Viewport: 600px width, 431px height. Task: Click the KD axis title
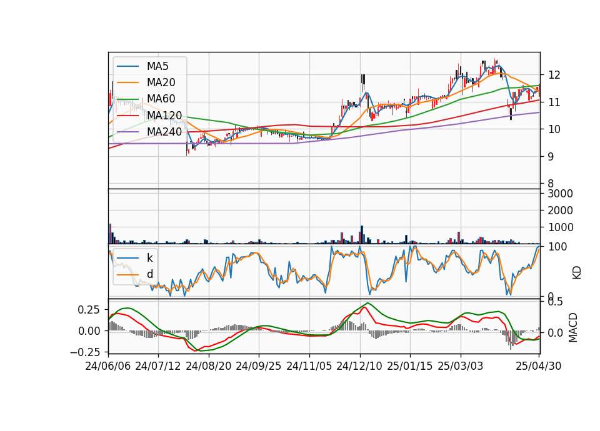pyautogui.click(x=576, y=273)
